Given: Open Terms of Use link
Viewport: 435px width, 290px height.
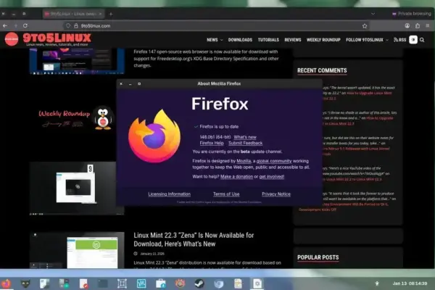Looking at the screenshot, I should (x=226, y=194).
